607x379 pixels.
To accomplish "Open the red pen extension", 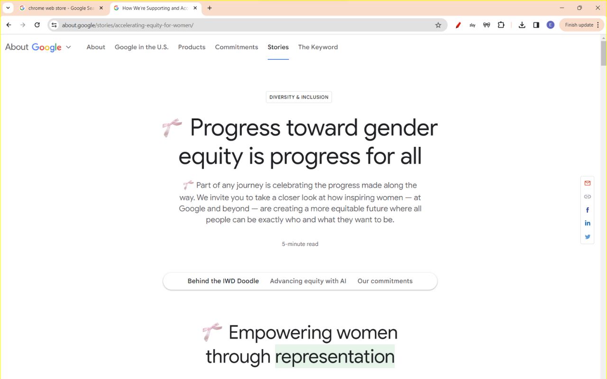I will pyautogui.click(x=458, y=25).
